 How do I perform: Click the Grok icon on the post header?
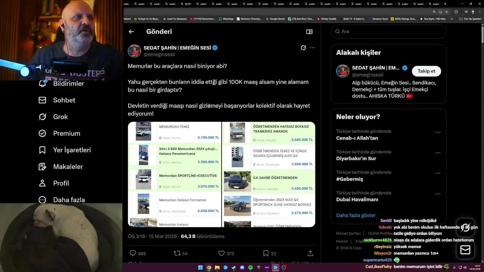[x=303, y=48]
